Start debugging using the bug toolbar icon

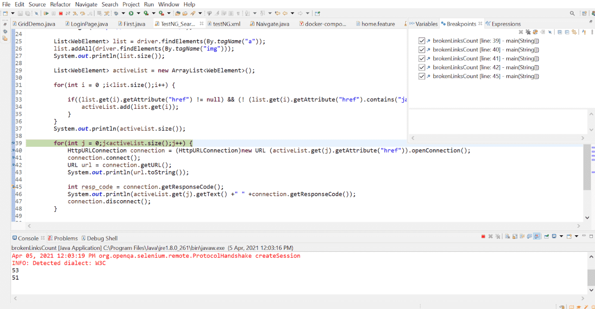click(x=116, y=13)
